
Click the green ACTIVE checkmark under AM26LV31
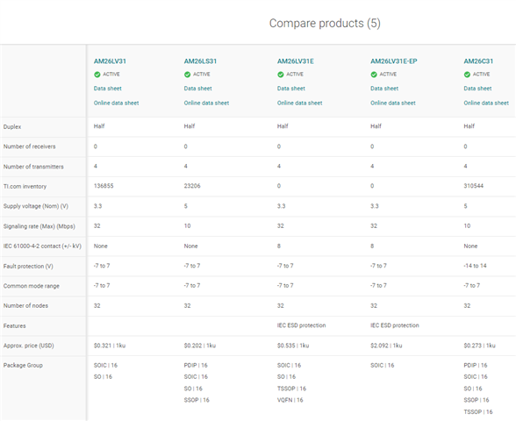click(x=97, y=75)
